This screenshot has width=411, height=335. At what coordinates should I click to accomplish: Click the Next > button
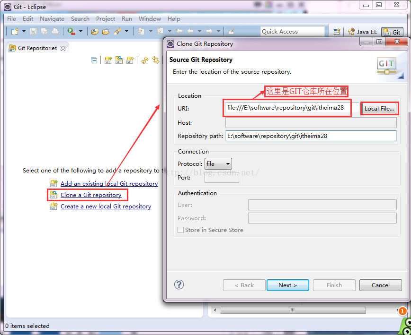288,285
